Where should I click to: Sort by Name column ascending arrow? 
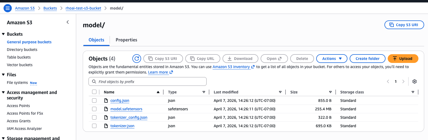[158, 92]
